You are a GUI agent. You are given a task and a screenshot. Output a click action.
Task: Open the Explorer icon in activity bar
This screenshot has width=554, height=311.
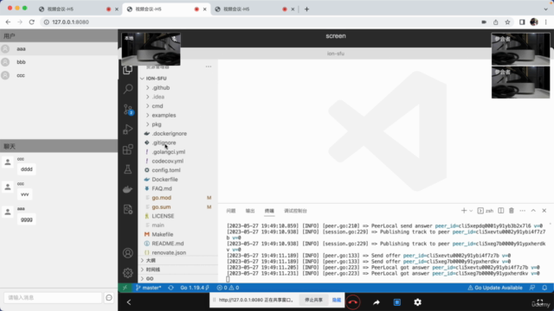pyautogui.click(x=127, y=70)
